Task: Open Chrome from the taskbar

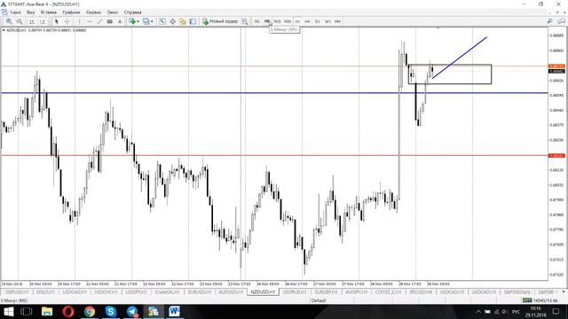Action: pos(90,311)
